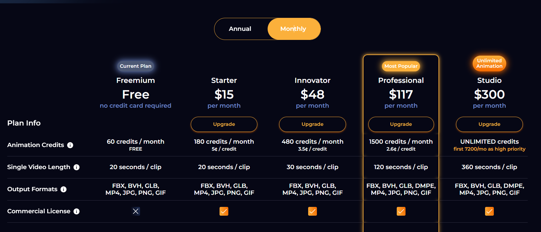Viewport: 541px width, 232px height.
Task: Open the Animation Credits info icon
Action: [70, 145]
